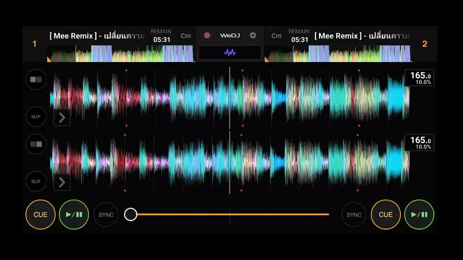Click deck 2 enlarged scrolling waveform

pyautogui.click(x=230, y=162)
